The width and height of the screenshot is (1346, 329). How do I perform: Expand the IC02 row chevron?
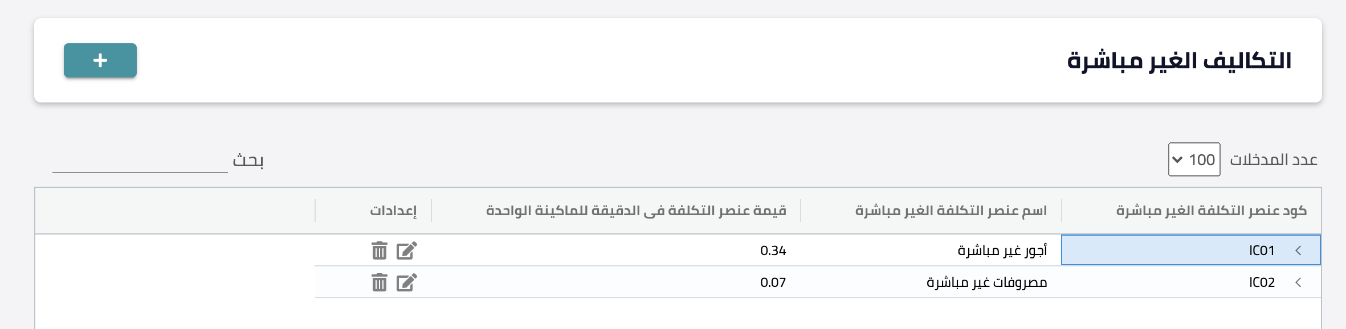click(1298, 282)
